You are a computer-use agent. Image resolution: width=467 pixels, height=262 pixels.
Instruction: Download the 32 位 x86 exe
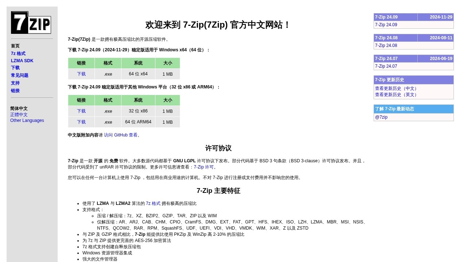coord(81,111)
